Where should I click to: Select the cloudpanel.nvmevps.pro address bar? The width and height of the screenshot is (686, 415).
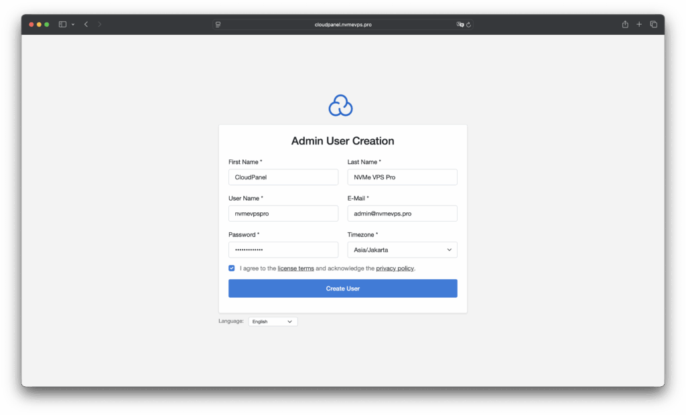pyautogui.click(x=343, y=24)
